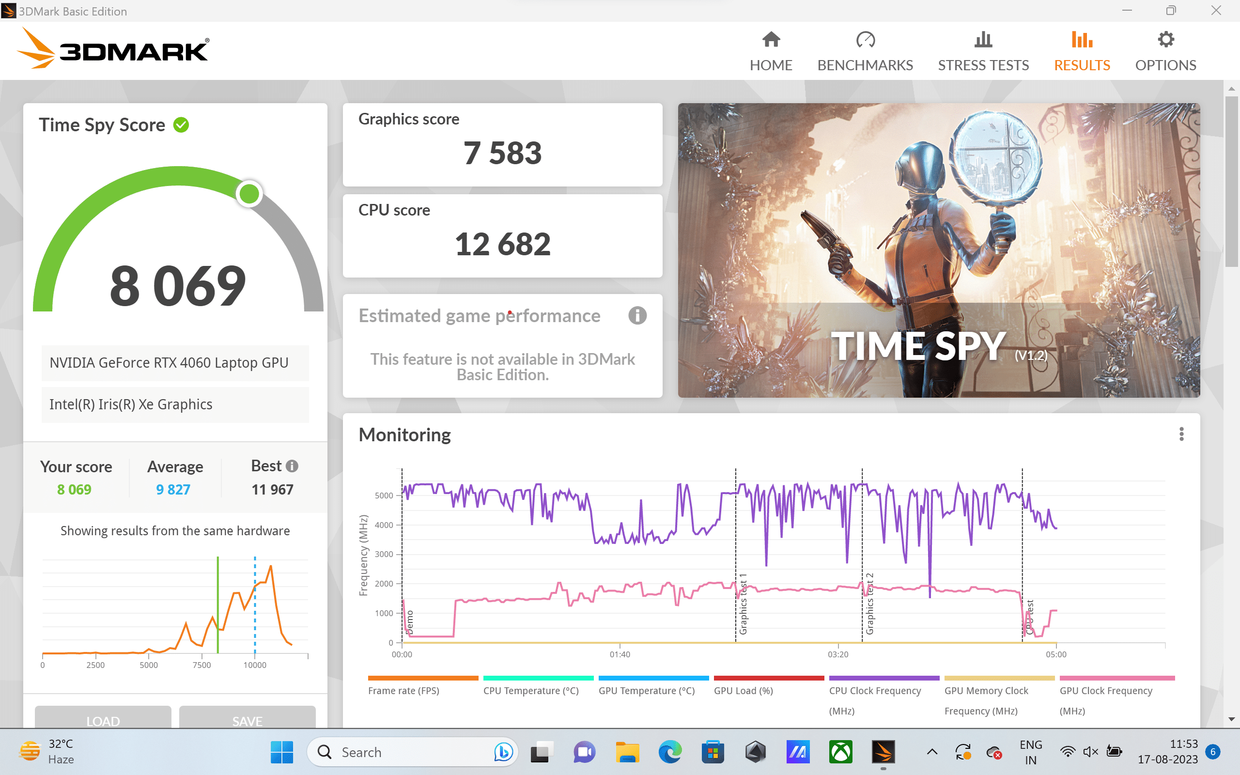Open the dark polyhedron app icon on the taskbar
The width and height of the screenshot is (1240, 775).
pyautogui.click(x=755, y=752)
